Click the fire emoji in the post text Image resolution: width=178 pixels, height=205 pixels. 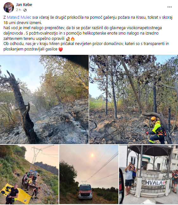73,39
